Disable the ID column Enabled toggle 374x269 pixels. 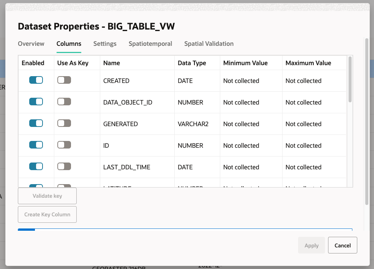(36, 145)
